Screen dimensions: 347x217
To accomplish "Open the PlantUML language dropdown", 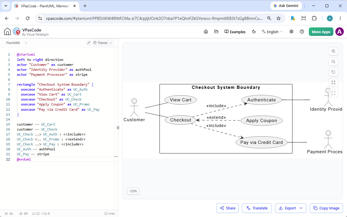I will (17, 43).
